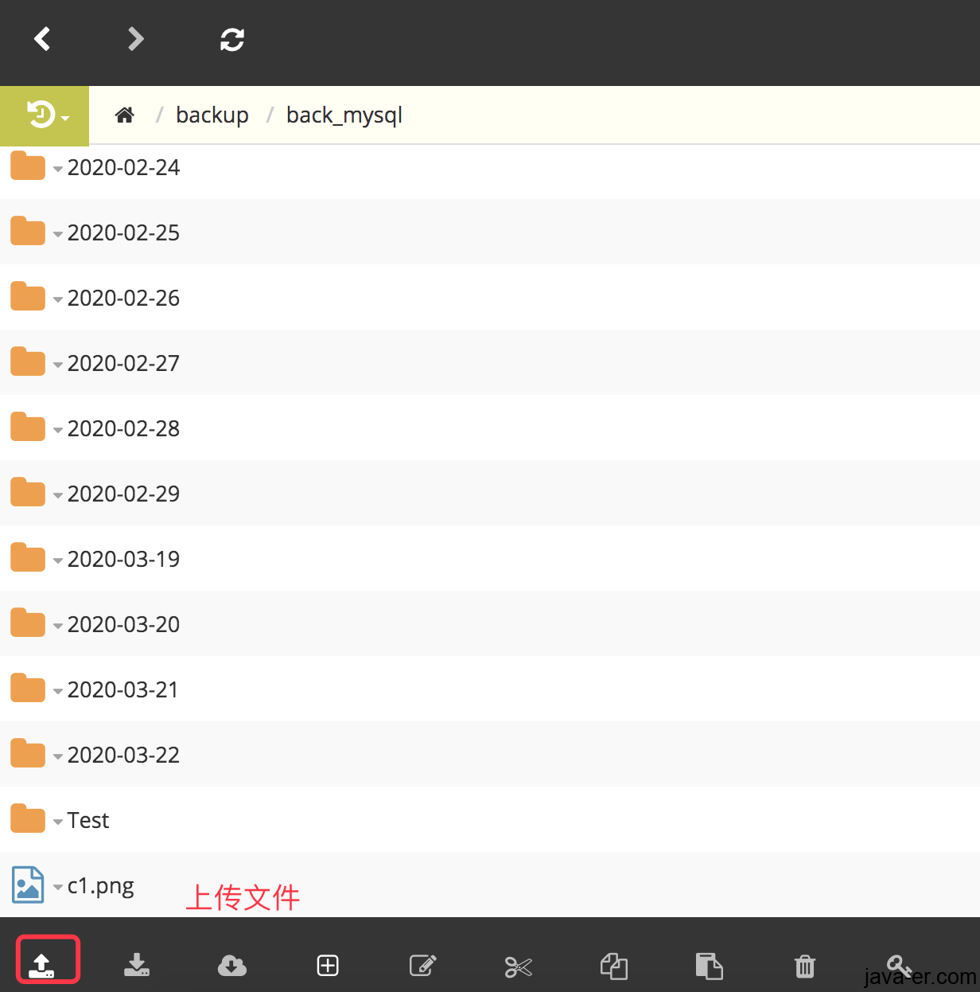The height and width of the screenshot is (992, 980).
Task: Click the back navigation arrow
Action: (x=43, y=38)
